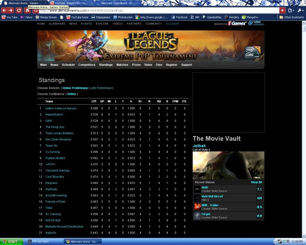Open the YouTube home bookmark
Screen dimensions: 306x245
[x=77, y=17]
